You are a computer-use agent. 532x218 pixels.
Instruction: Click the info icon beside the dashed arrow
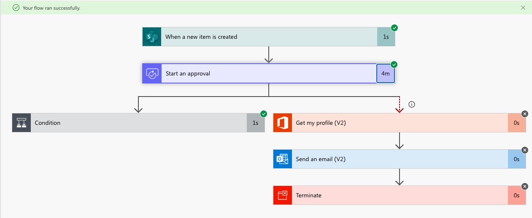[x=412, y=105]
